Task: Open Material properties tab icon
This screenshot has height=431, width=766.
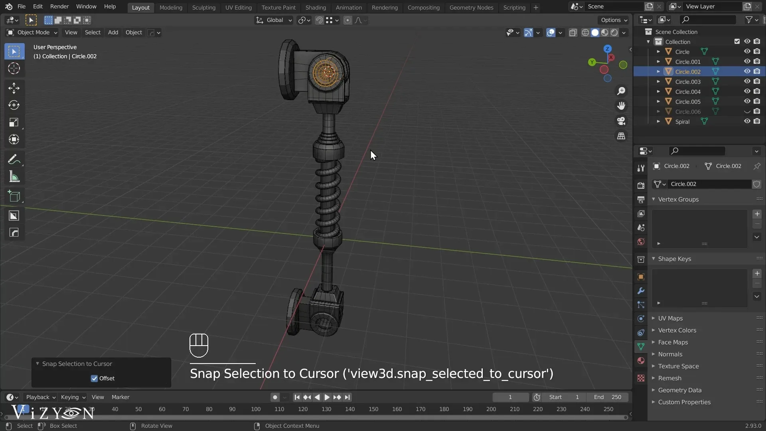Action: pos(641,361)
